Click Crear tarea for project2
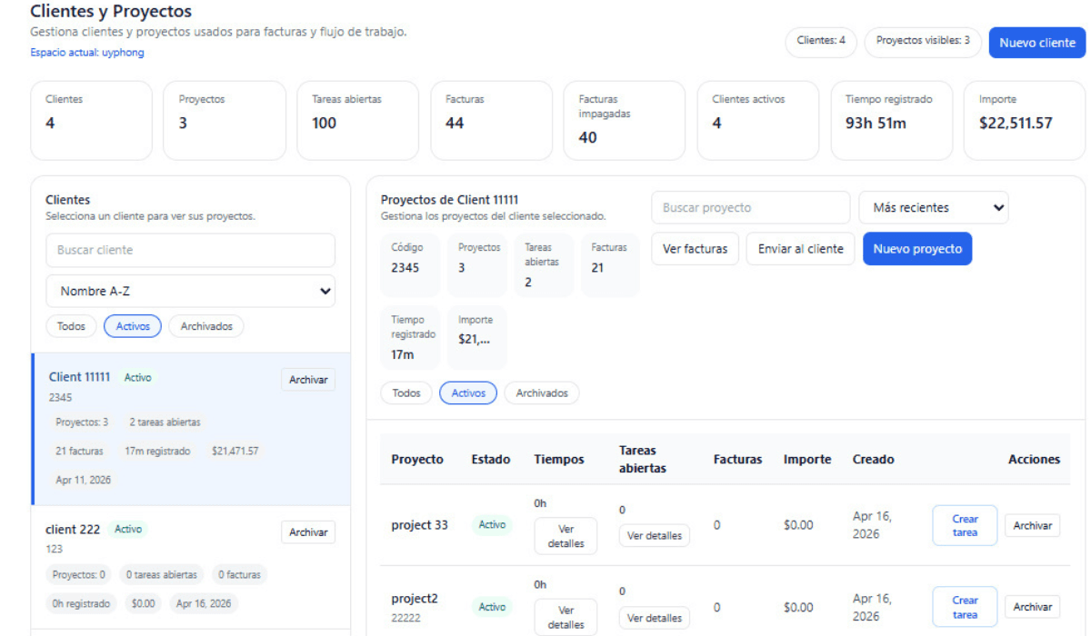Image resolution: width=1091 pixels, height=636 pixels. pyautogui.click(x=965, y=607)
